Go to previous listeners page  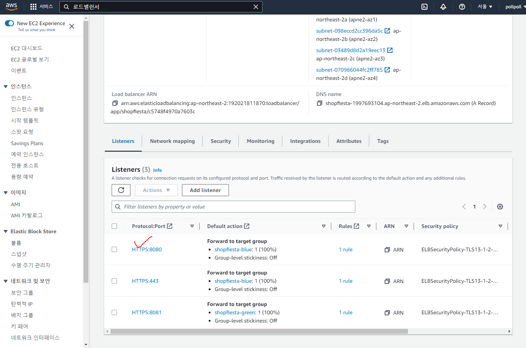[464, 207]
